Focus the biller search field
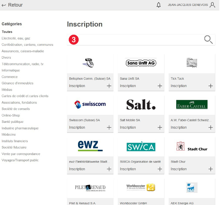Viewport: 220px width, 205px height. [141, 40]
